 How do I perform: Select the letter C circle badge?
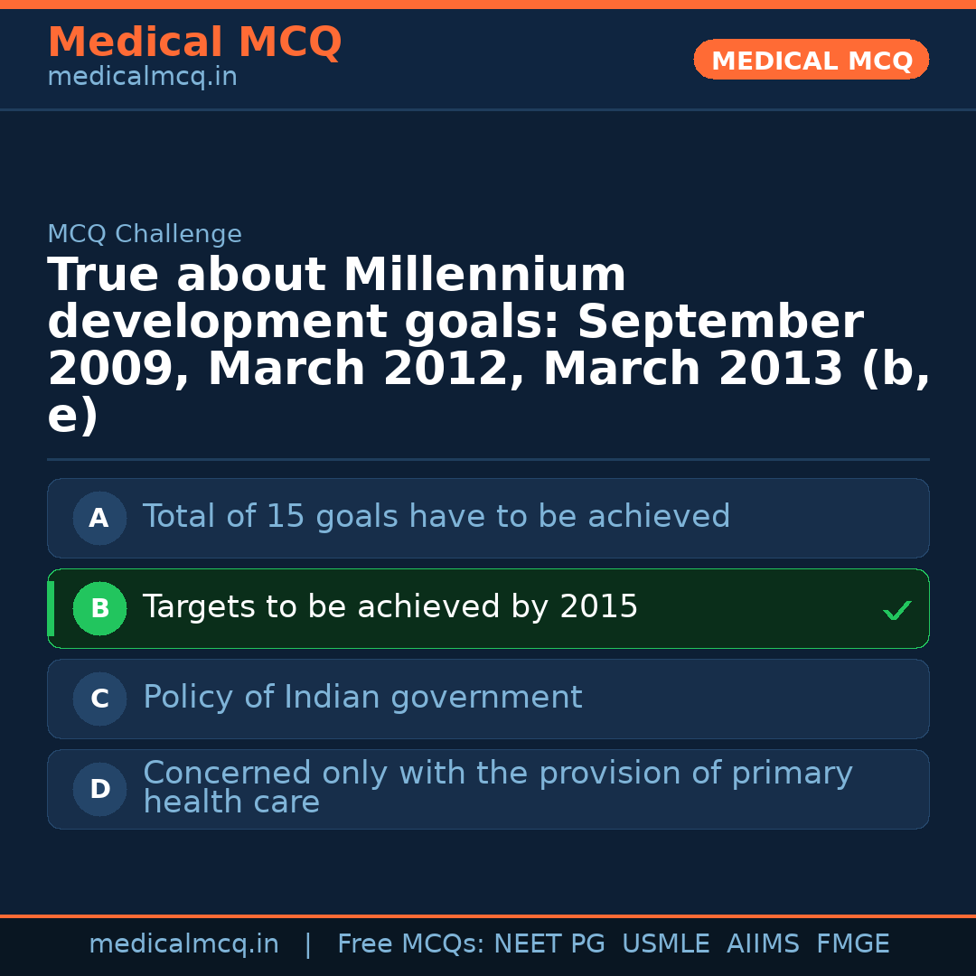[99, 699]
